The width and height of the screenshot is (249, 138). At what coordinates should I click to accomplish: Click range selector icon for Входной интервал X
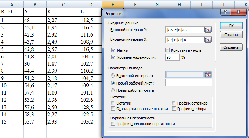[208, 40]
